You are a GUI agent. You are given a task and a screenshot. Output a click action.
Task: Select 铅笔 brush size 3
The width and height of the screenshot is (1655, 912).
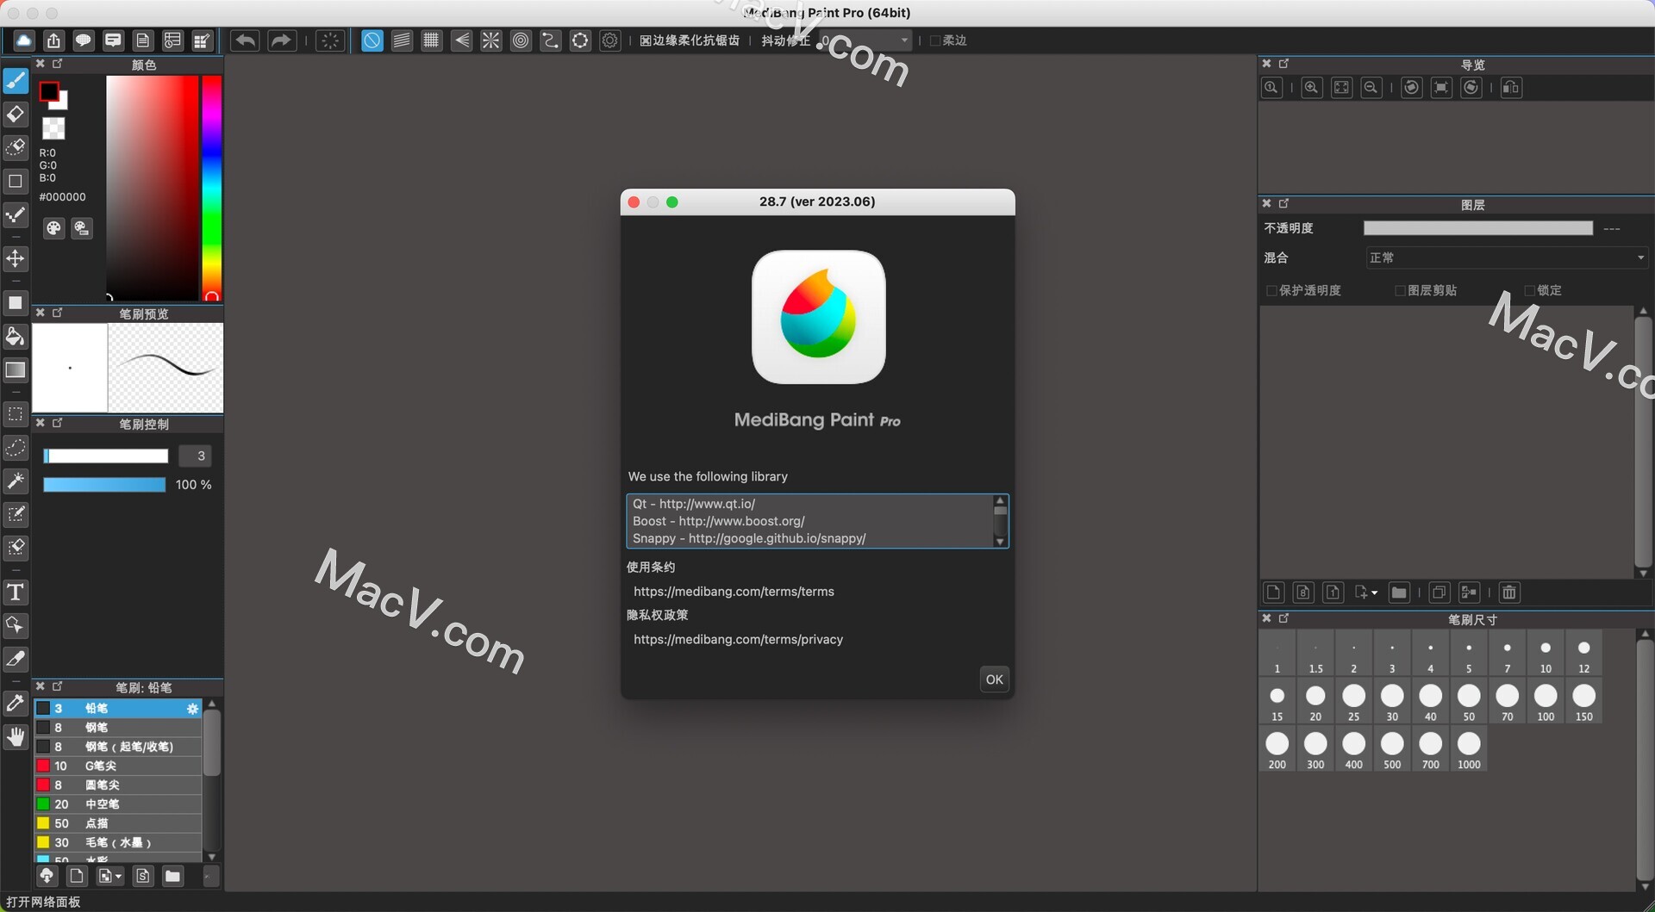118,709
